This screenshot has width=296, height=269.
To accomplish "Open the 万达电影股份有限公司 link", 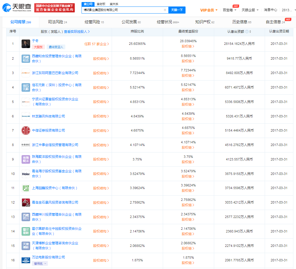I will coord(48,257).
